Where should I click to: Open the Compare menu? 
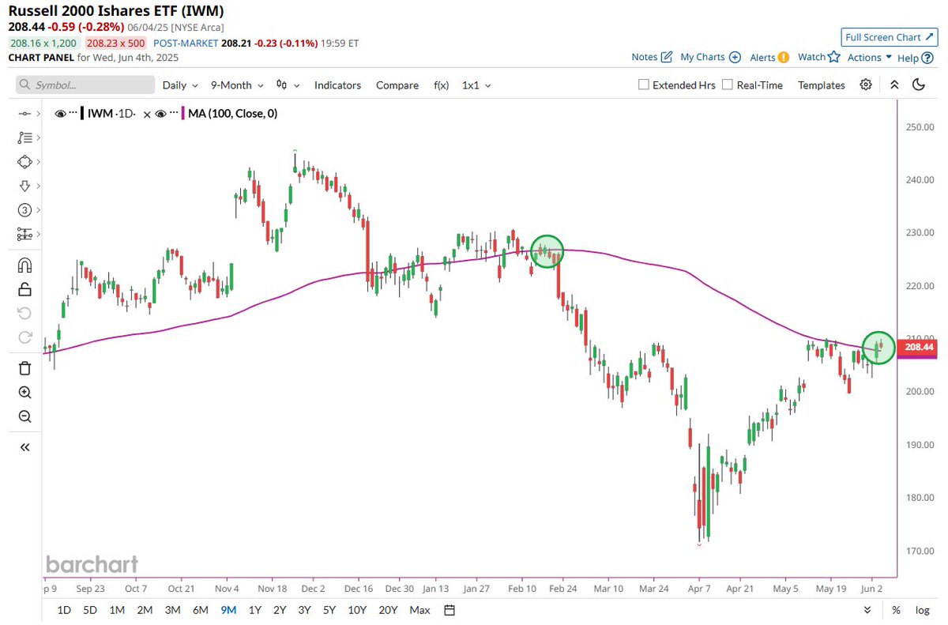[x=397, y=85]
